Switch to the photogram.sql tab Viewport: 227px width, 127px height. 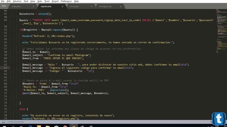pyautogui.click(x=105, y=6)
